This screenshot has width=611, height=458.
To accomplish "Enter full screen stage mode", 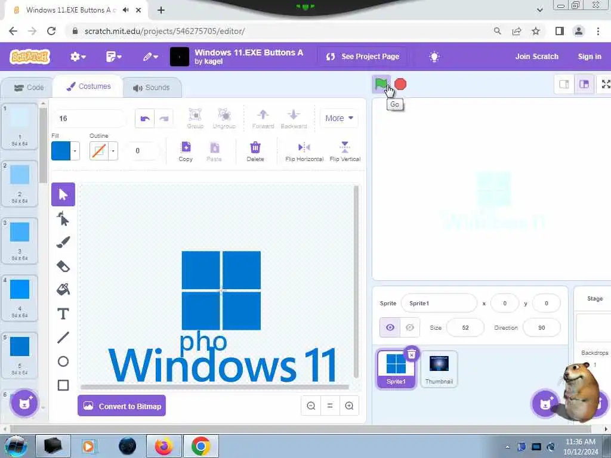I will tap(605, 84).
